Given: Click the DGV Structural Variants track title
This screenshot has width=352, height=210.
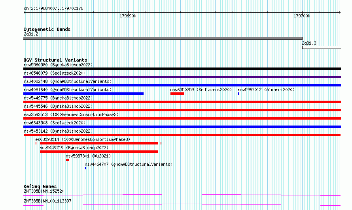Looking at the screenshot, I should coord(55,60).
